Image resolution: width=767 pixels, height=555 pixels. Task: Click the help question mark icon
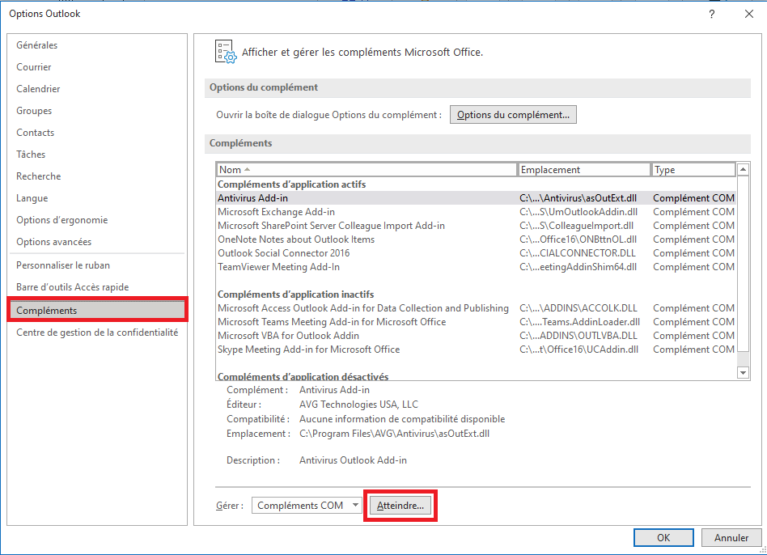tap(712, 15)
